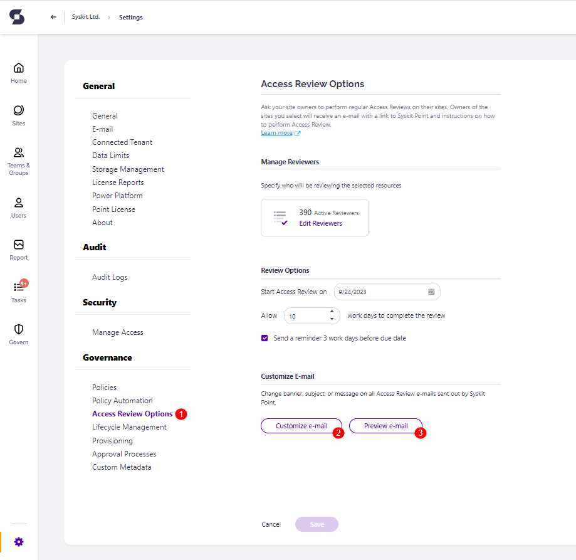Uncheck the reminder before due date option
576x560 pixels.
click(x=264, y=337)
